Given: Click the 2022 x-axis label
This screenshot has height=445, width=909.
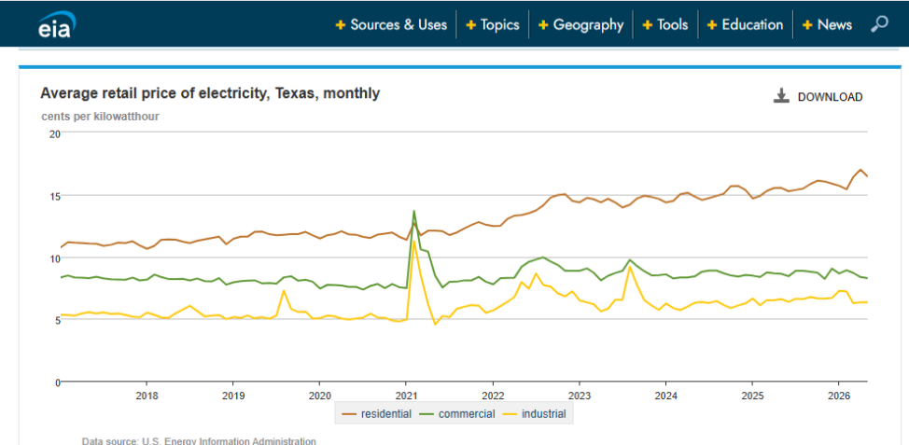Looking at the screenshot, I should click(493, 396).
